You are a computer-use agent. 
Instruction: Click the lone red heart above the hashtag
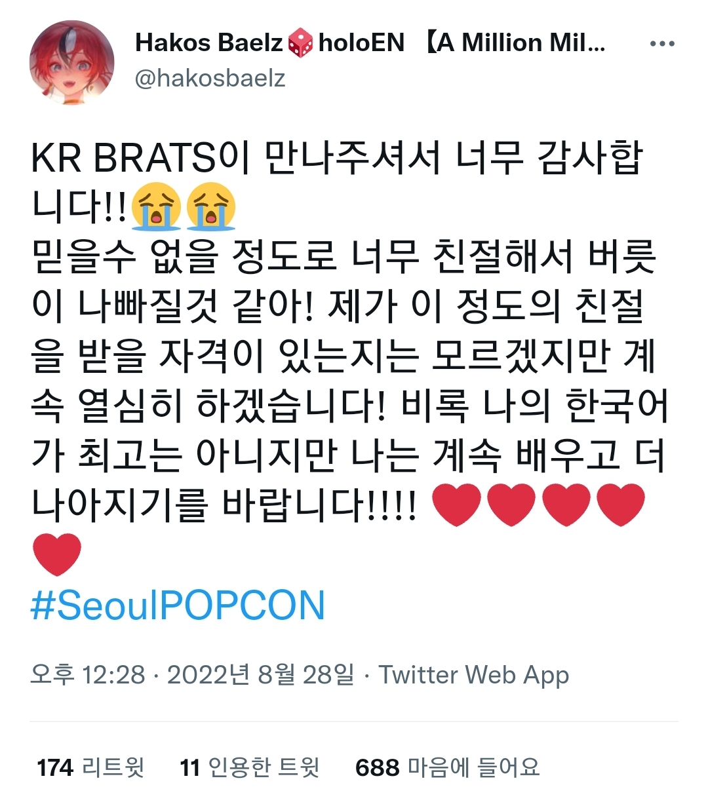[57, 554]
